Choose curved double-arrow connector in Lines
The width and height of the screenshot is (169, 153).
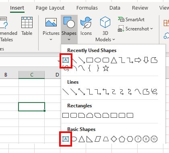tap(130, 92)
